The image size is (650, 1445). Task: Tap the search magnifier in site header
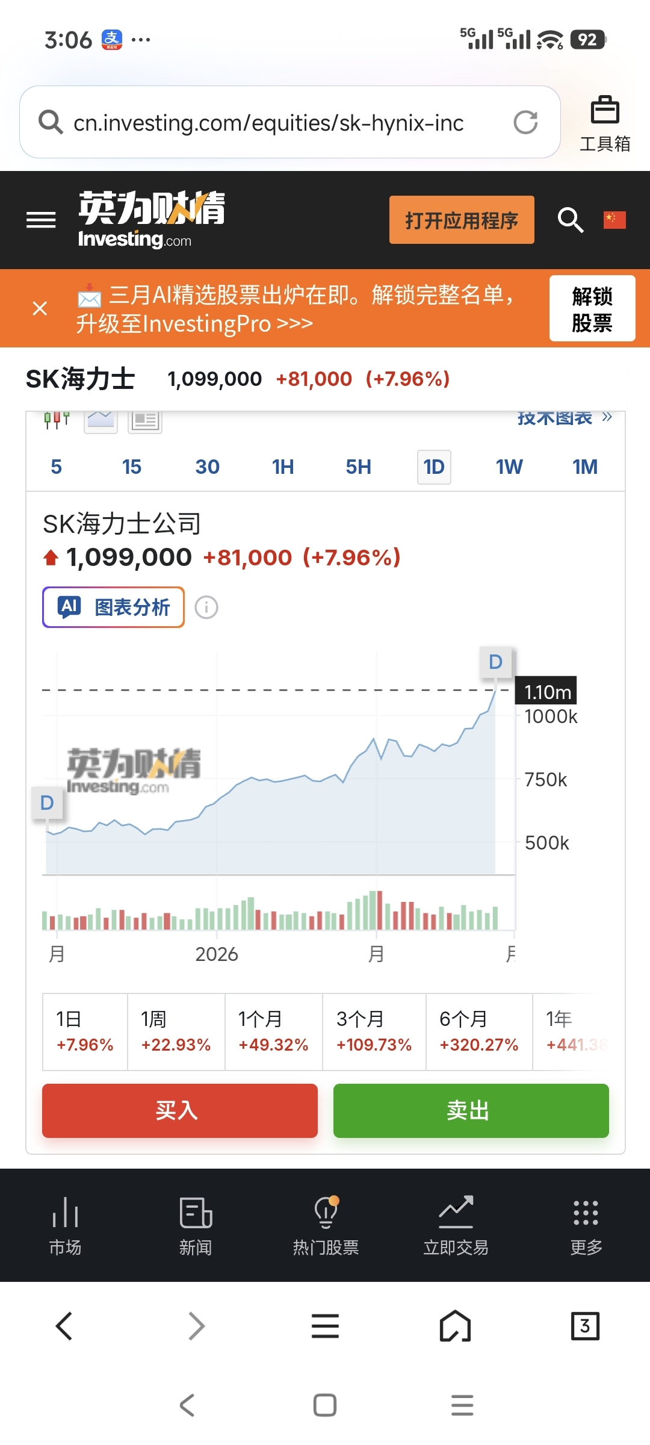coord(570,220)
